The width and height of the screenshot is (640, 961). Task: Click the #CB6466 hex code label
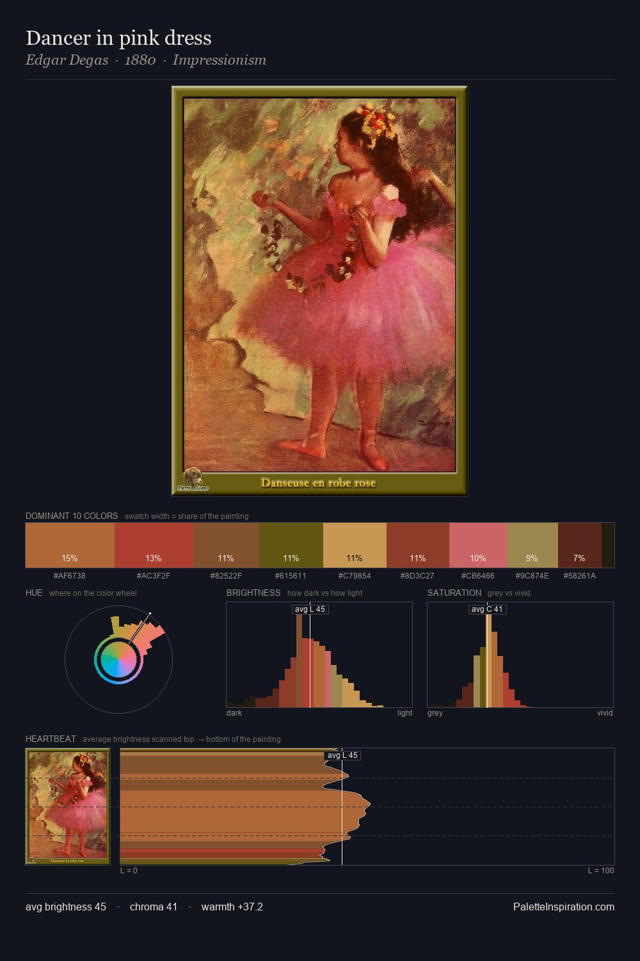tap(478, 576)
